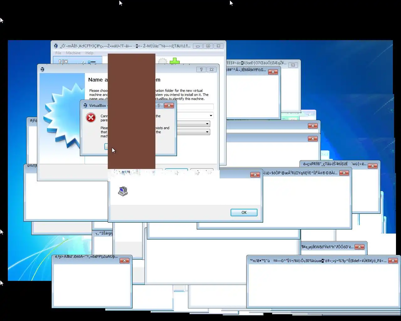Close the message box containing the OK button

[x=255, y=175]
